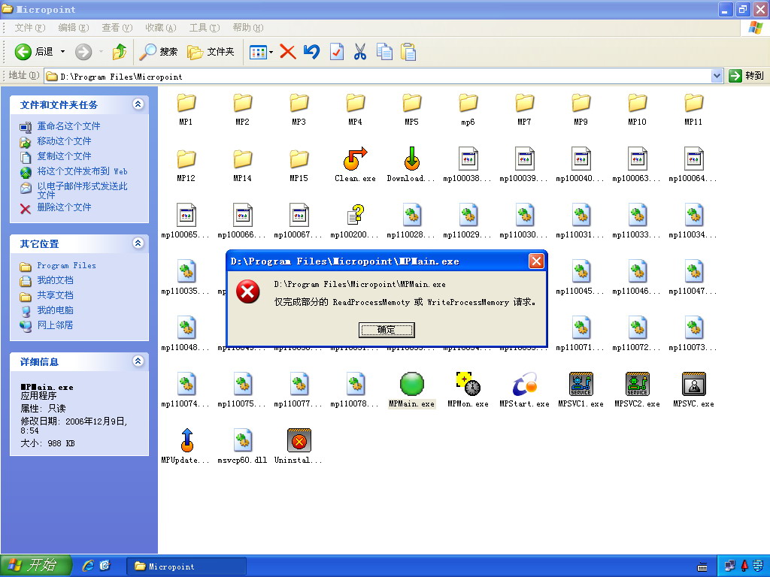Click the Cut scissors toolbar icon

[x=360, y=52]
